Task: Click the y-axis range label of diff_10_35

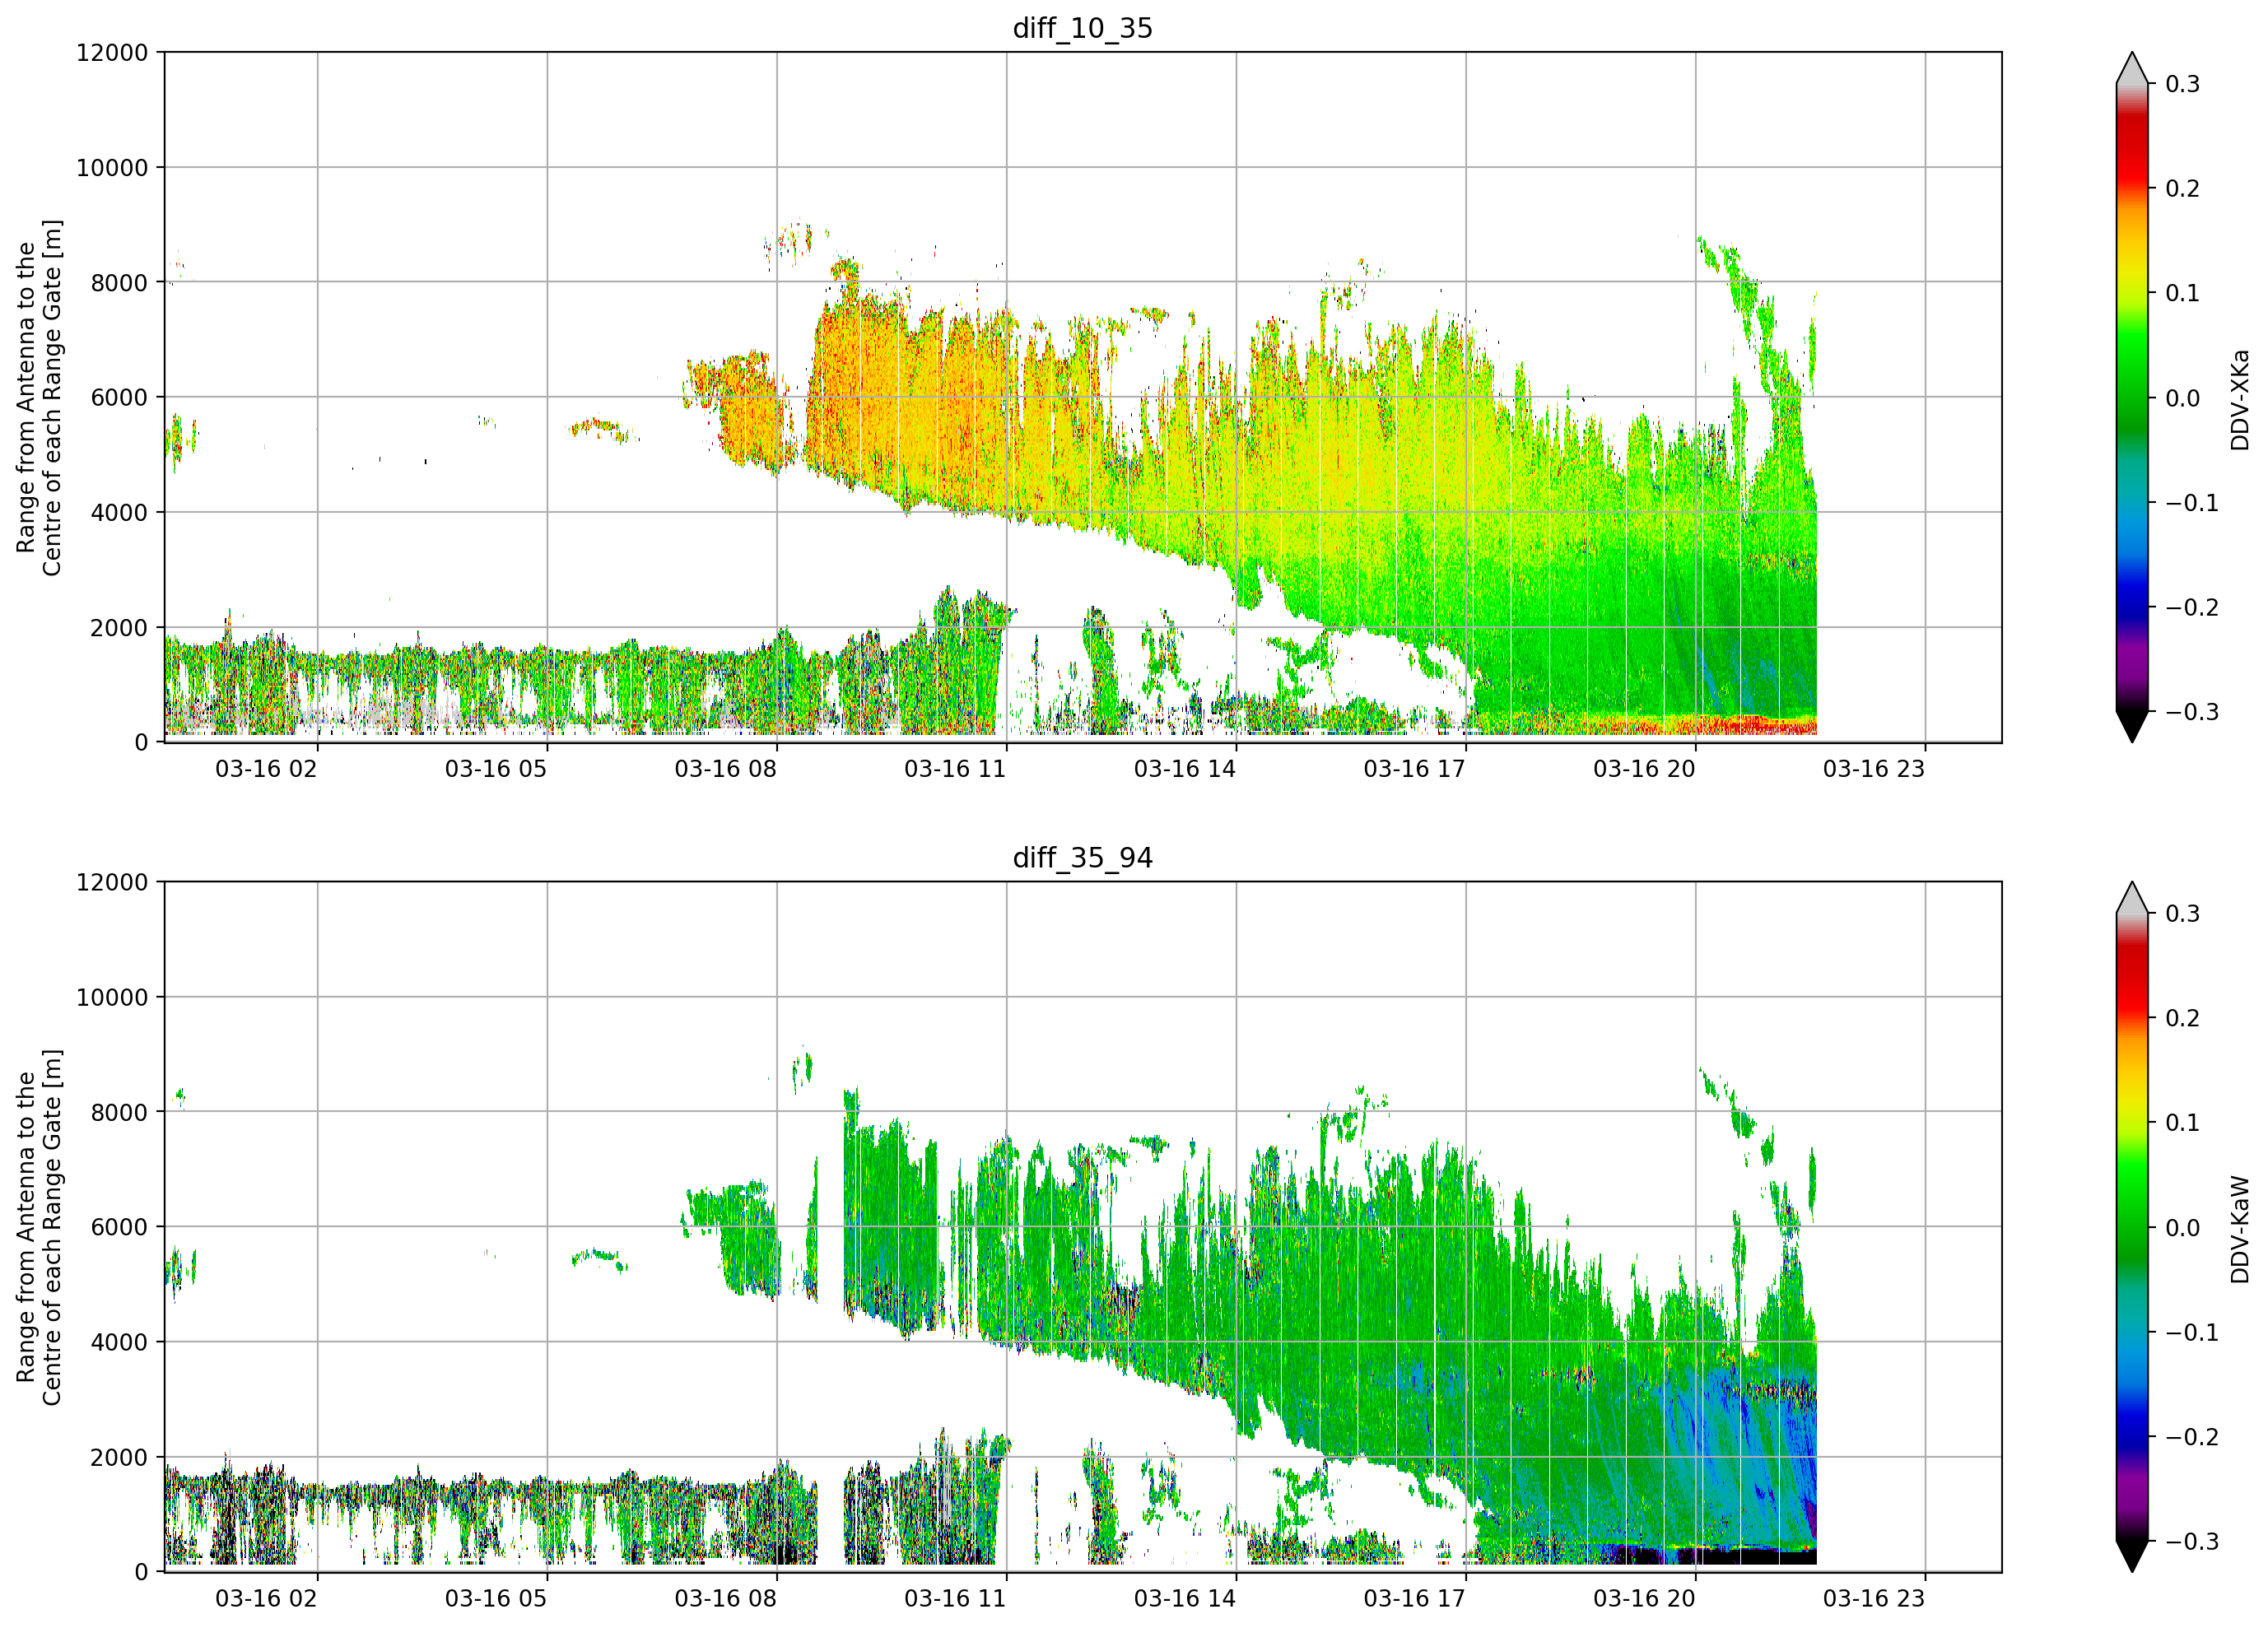Action: [x=39, y=397]
